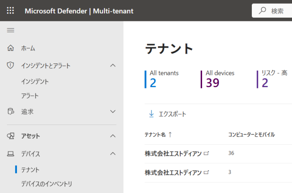Open the app launcher waffle icon

[x=10, y=10]
